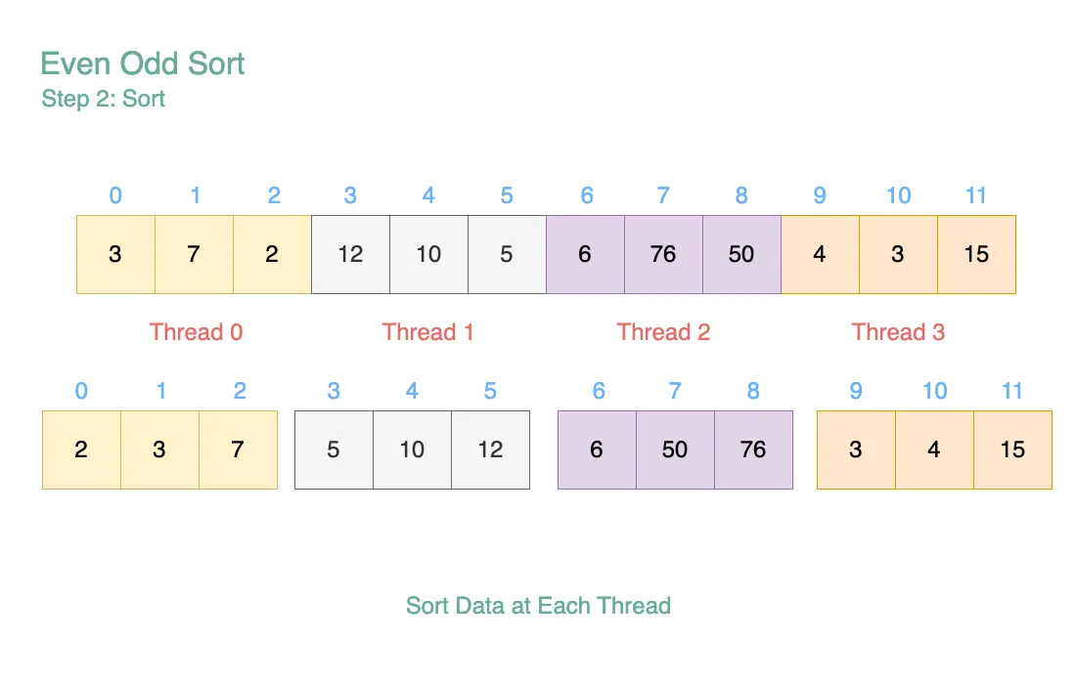
Task: Click the sorted gray cell with value 12
Action: pyautogui.click(x=491, y=450)
